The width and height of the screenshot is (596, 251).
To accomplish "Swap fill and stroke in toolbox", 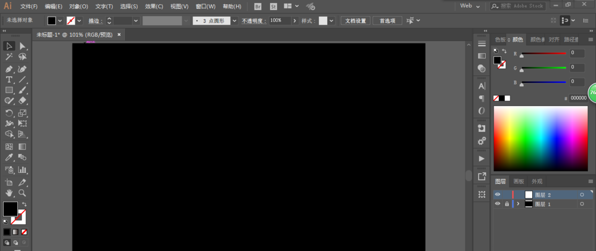I will click(x=24, y=204).
